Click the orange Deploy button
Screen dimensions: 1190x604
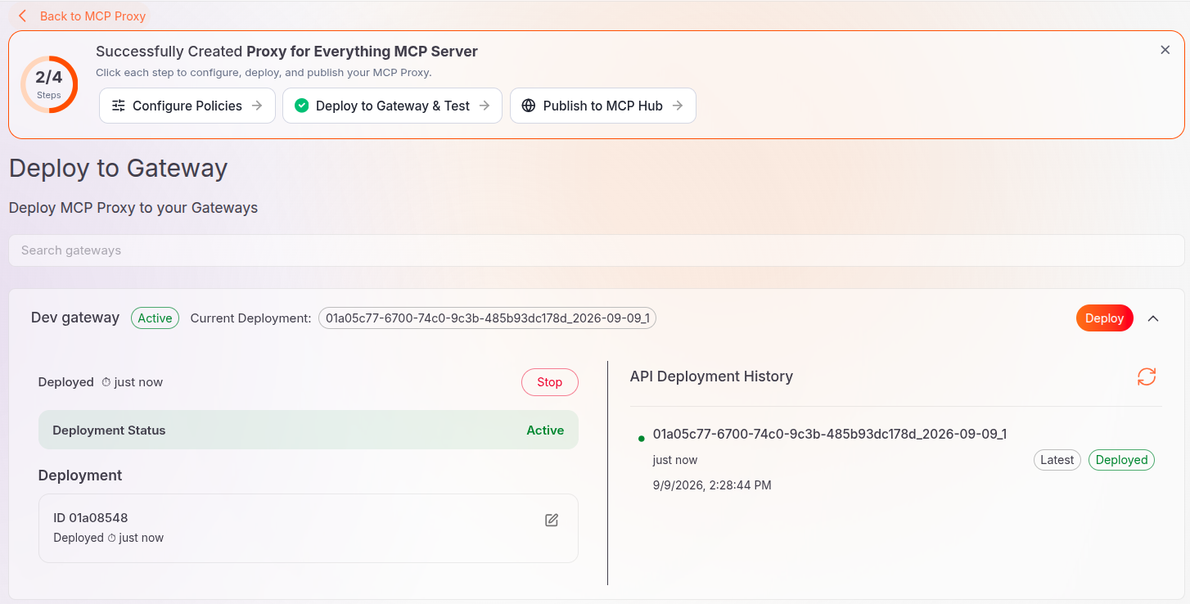coord(1104,318)
